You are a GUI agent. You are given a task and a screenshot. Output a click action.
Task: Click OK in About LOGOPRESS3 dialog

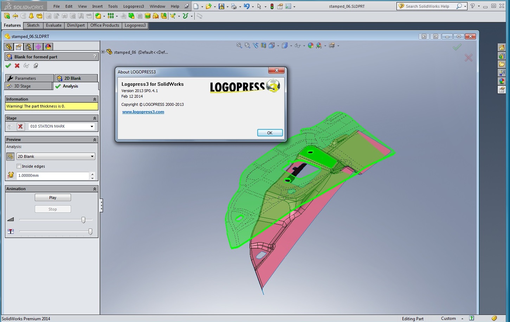tap(270, 133)
